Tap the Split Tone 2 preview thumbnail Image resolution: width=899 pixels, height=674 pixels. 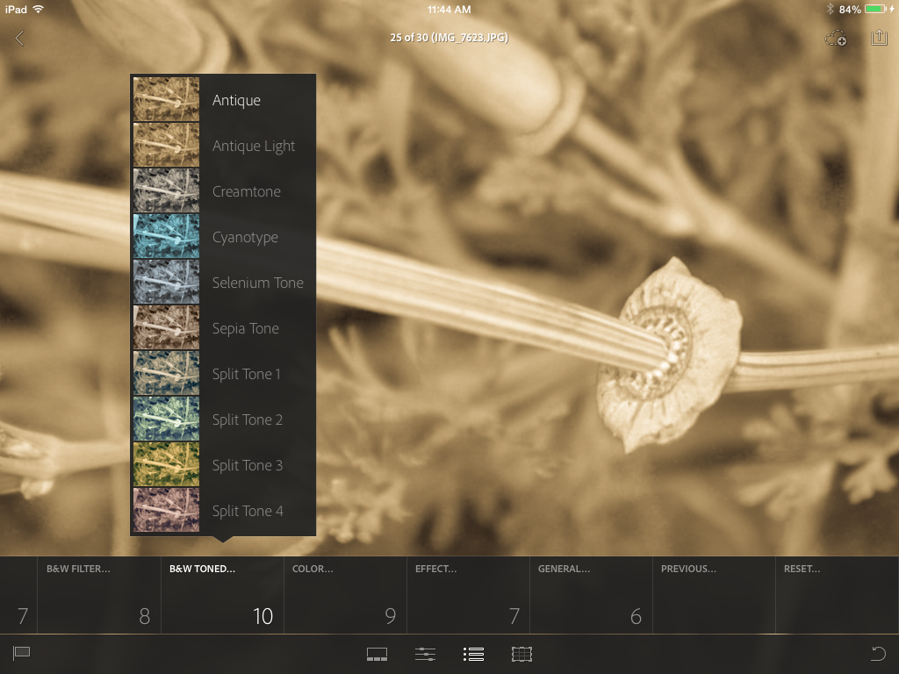pyautogui.click(x=166, y=419)
